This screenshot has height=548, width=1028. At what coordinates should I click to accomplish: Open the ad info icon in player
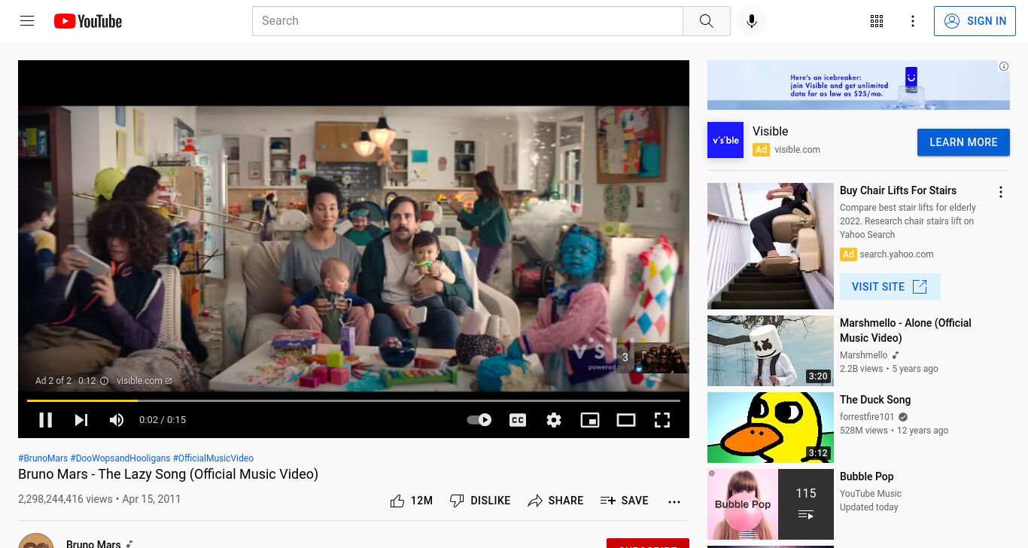click(105, 381)
